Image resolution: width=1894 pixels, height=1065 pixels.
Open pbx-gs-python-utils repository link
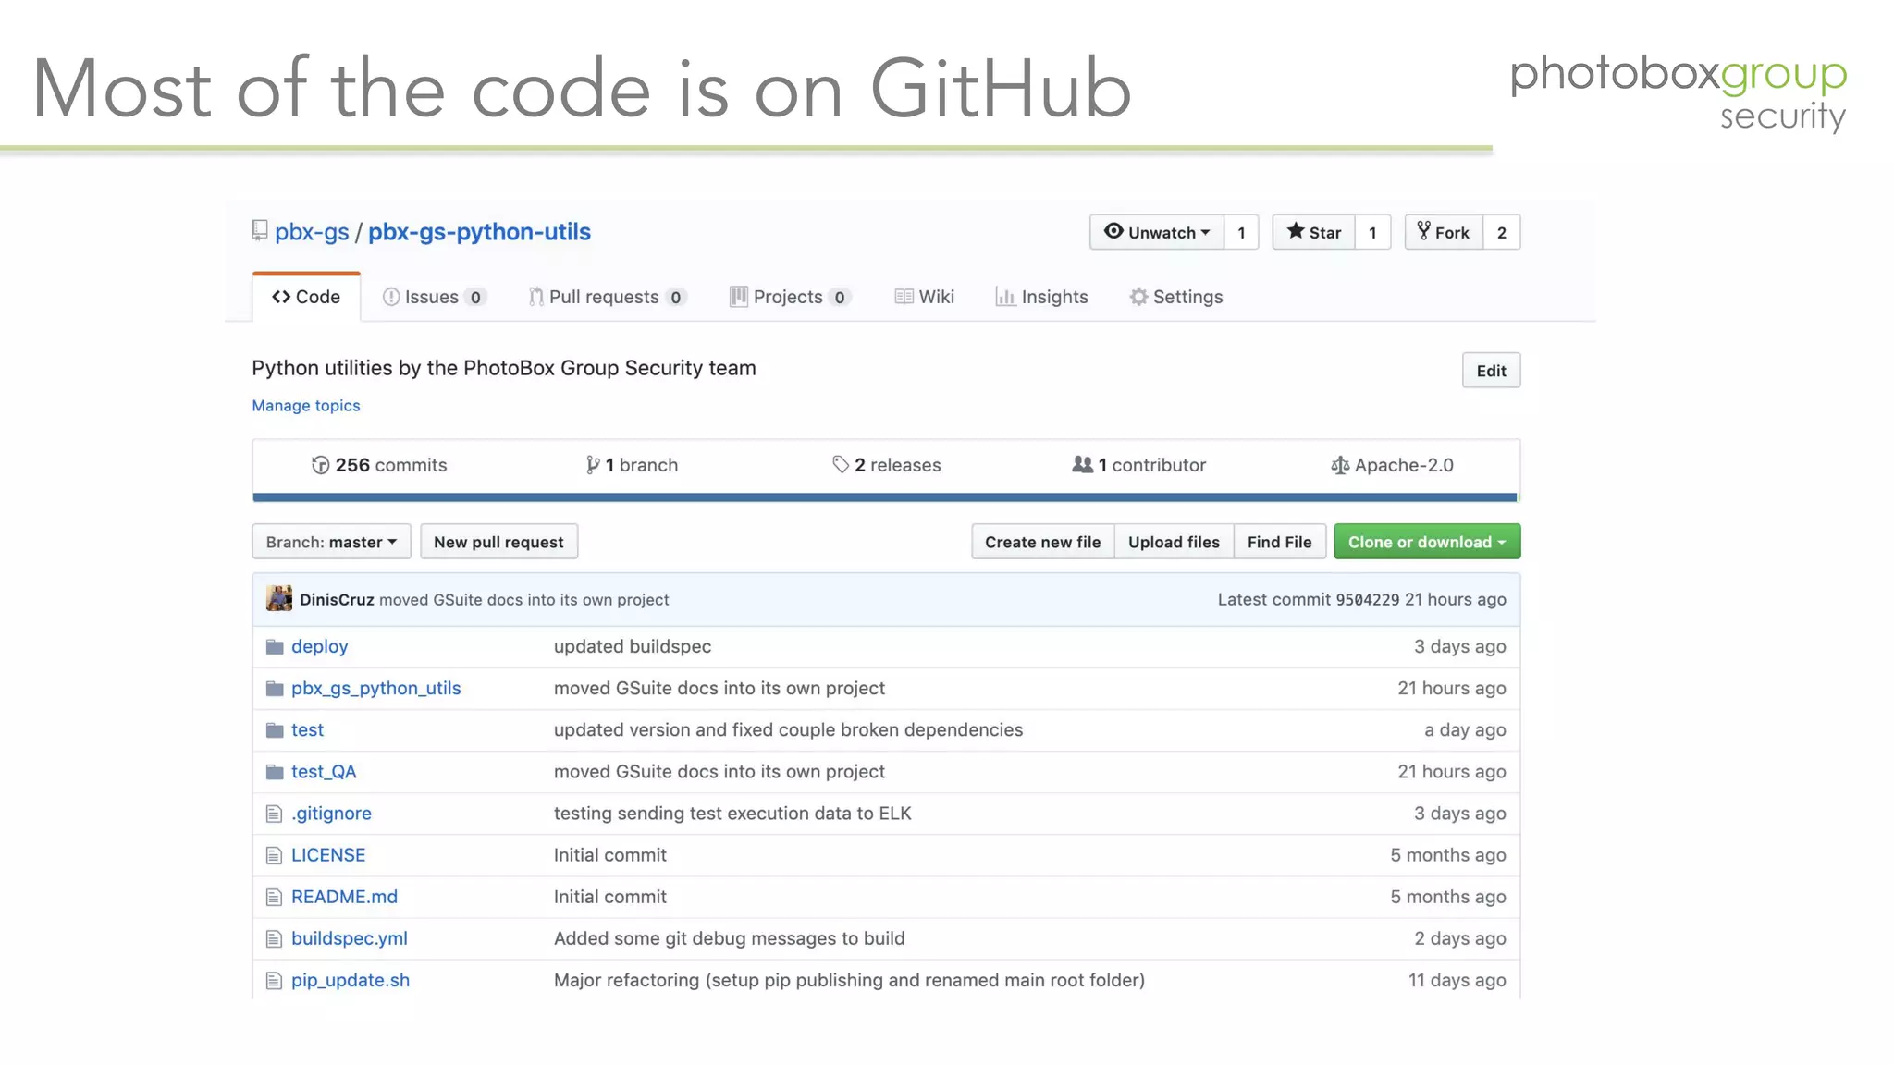[479, 232]
